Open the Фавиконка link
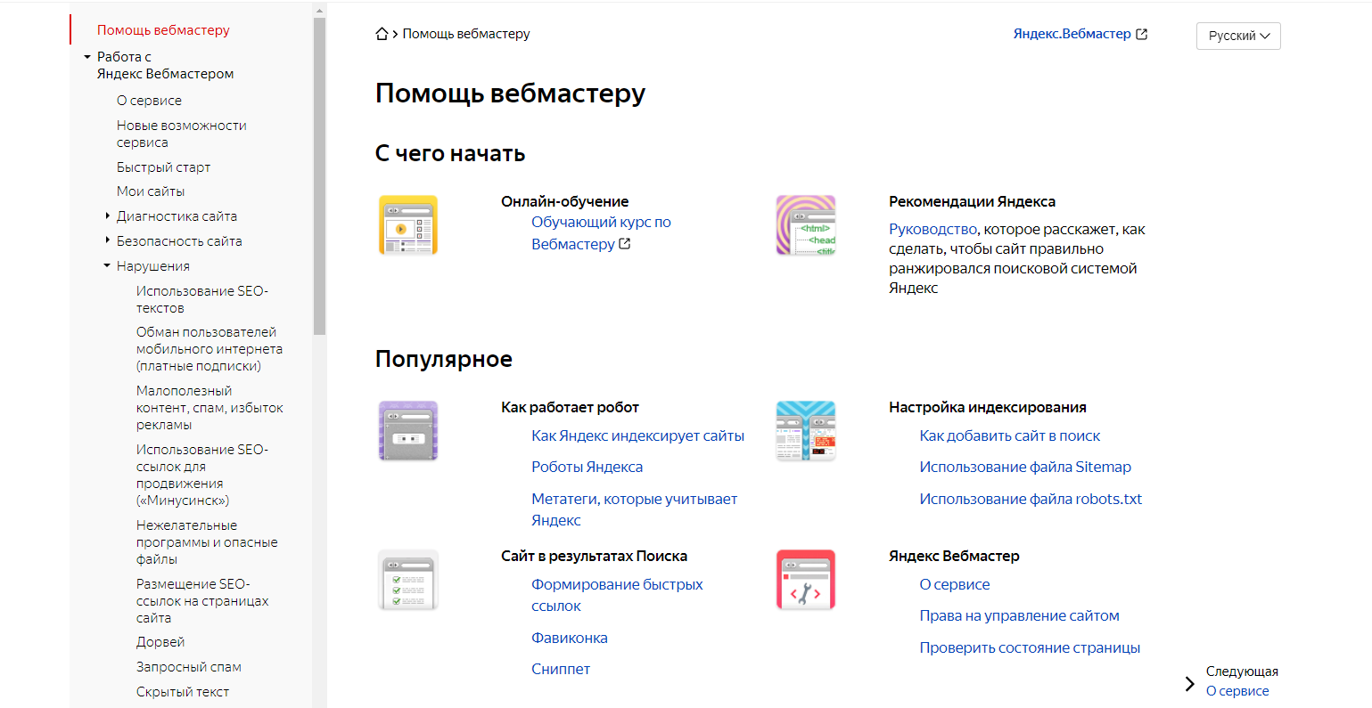 click(570, 639)
